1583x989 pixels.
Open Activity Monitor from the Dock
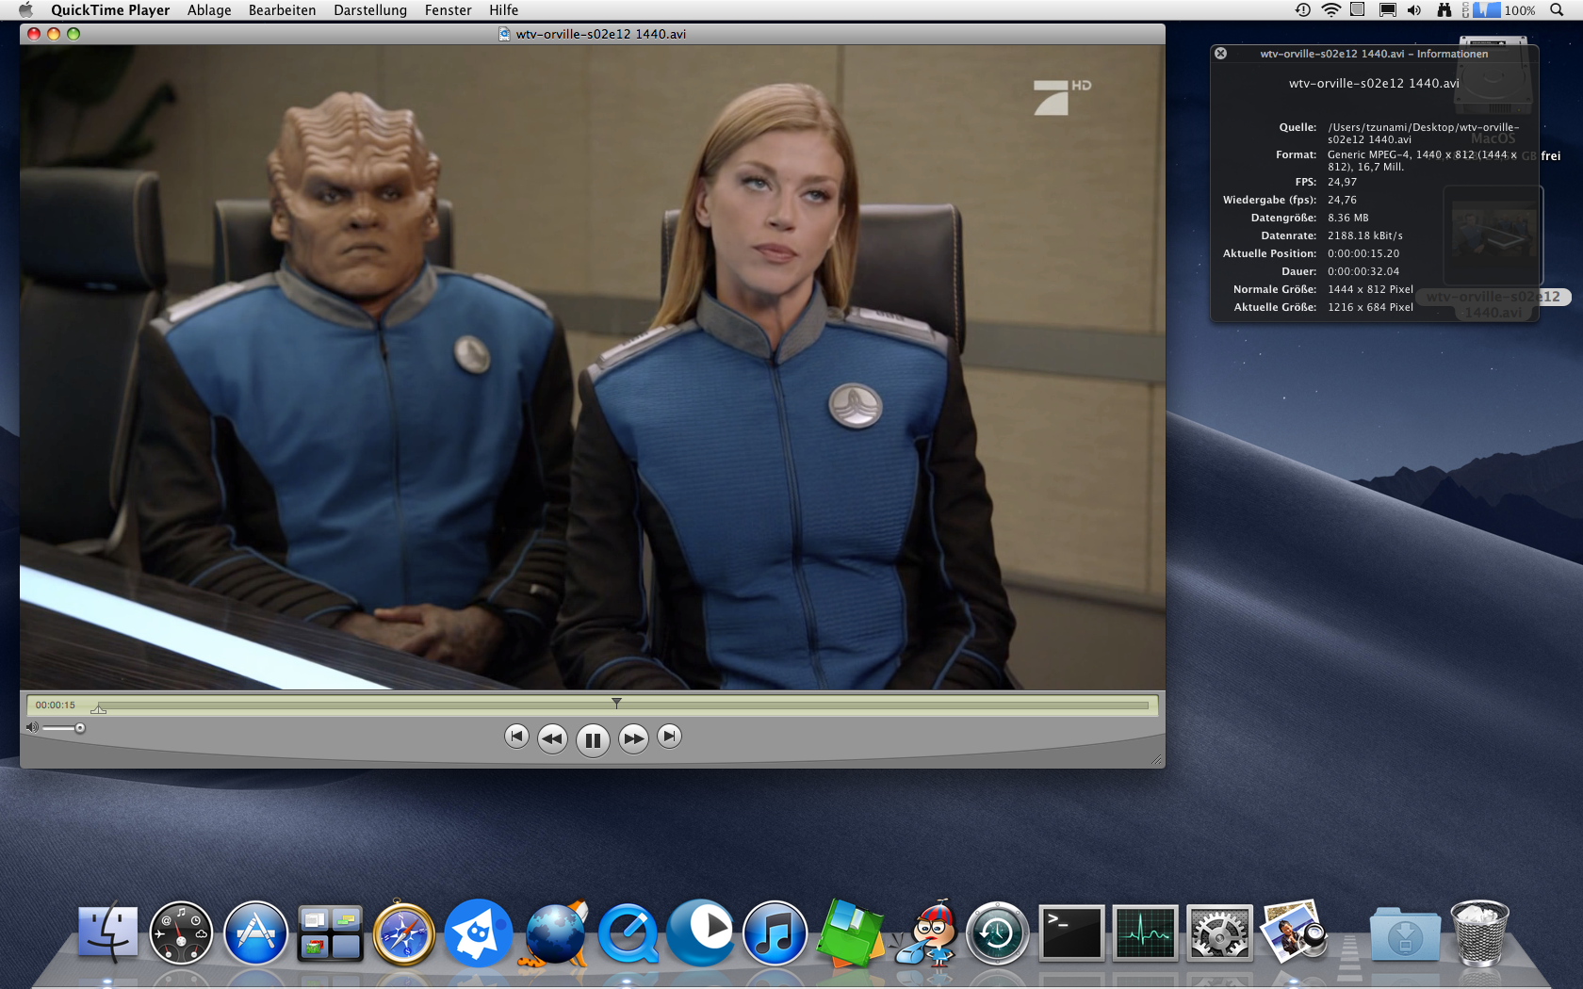1145,933
